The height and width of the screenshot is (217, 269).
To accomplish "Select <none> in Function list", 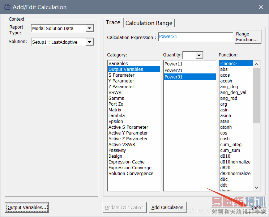I will [x=236, y=63].
